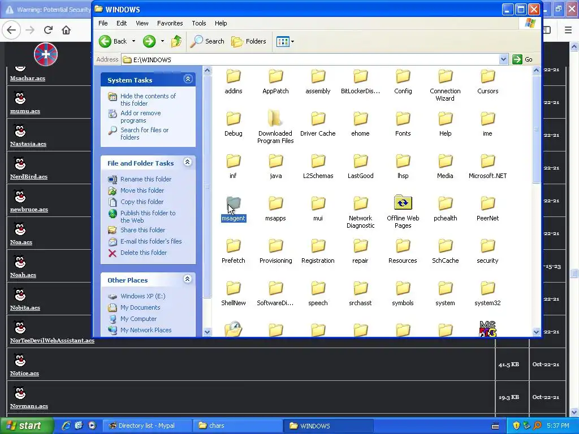The image size is (579, 434).
Task: Open the Media folder
Action: (445, 167)
